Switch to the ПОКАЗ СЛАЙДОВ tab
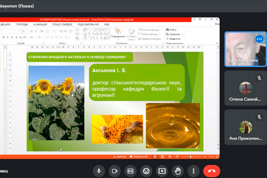Screen dimensions: 267x178 62,24
